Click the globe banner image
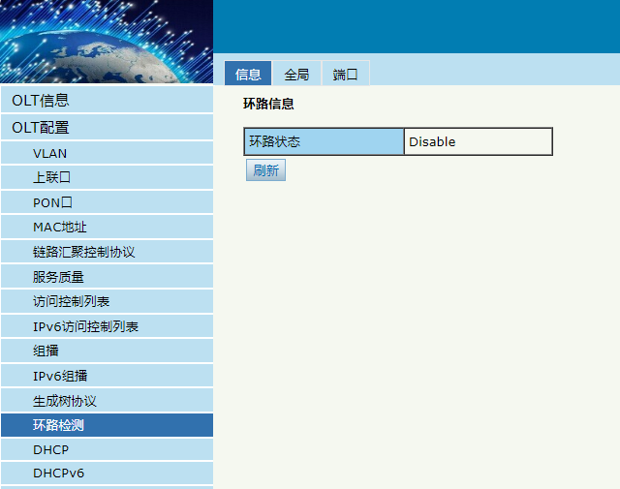The width and height of the screenshot is (620, 489). (107, 42)
